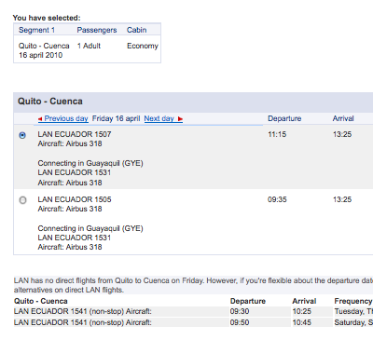Viewport: 373px width, 340px height.
Task: Click Connecting in Guayaquil text under flight 1507
Action: (90, 163)
